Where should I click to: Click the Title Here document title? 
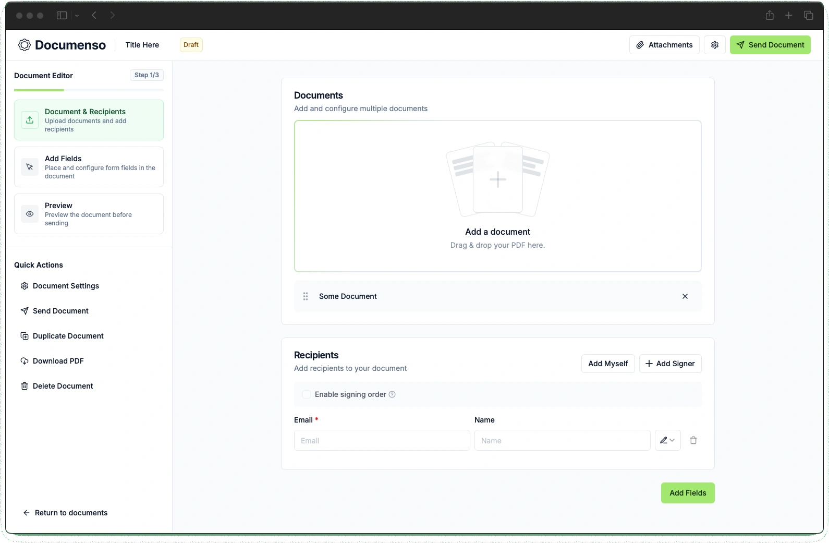(x=142, y=45)
